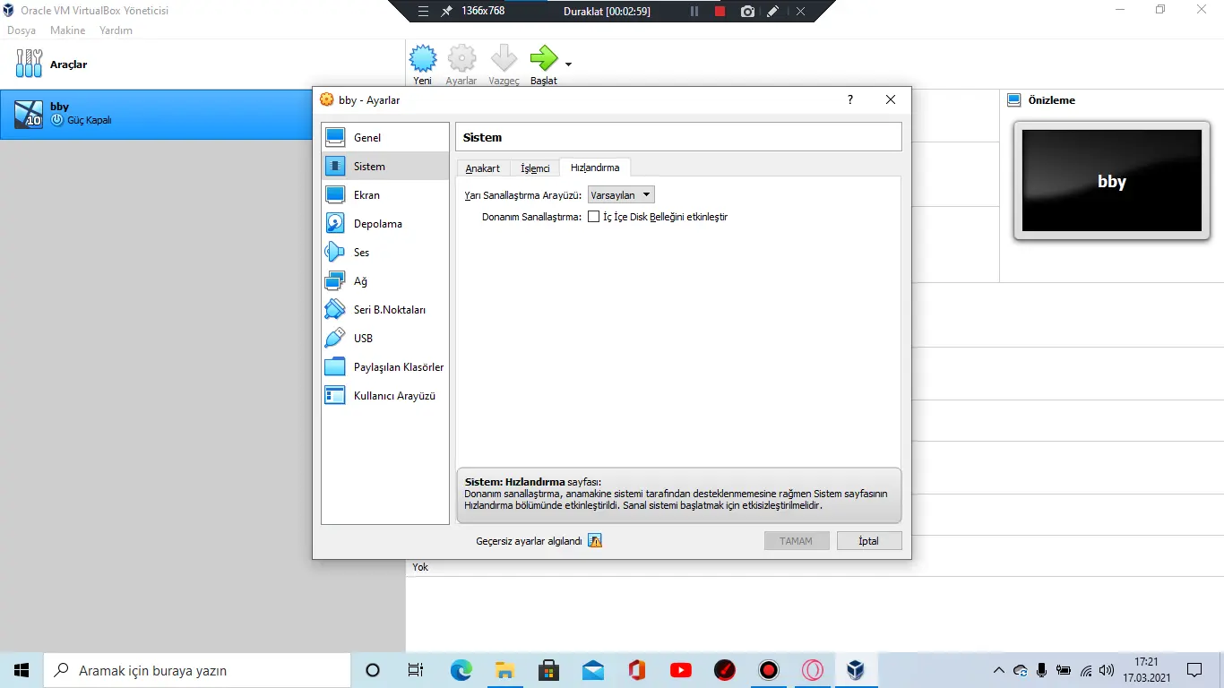Image resolution: width=1224 pixels, height=688 pixels.
Task: Open the Ağ network category
Action: pos(385,281)
